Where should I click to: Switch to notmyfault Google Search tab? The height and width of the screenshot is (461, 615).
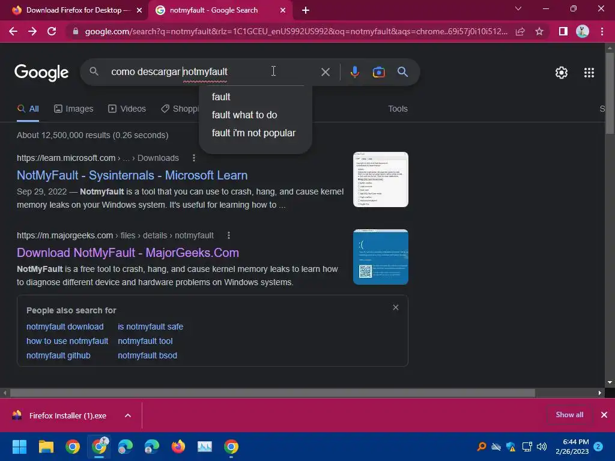tap(220, 10)
